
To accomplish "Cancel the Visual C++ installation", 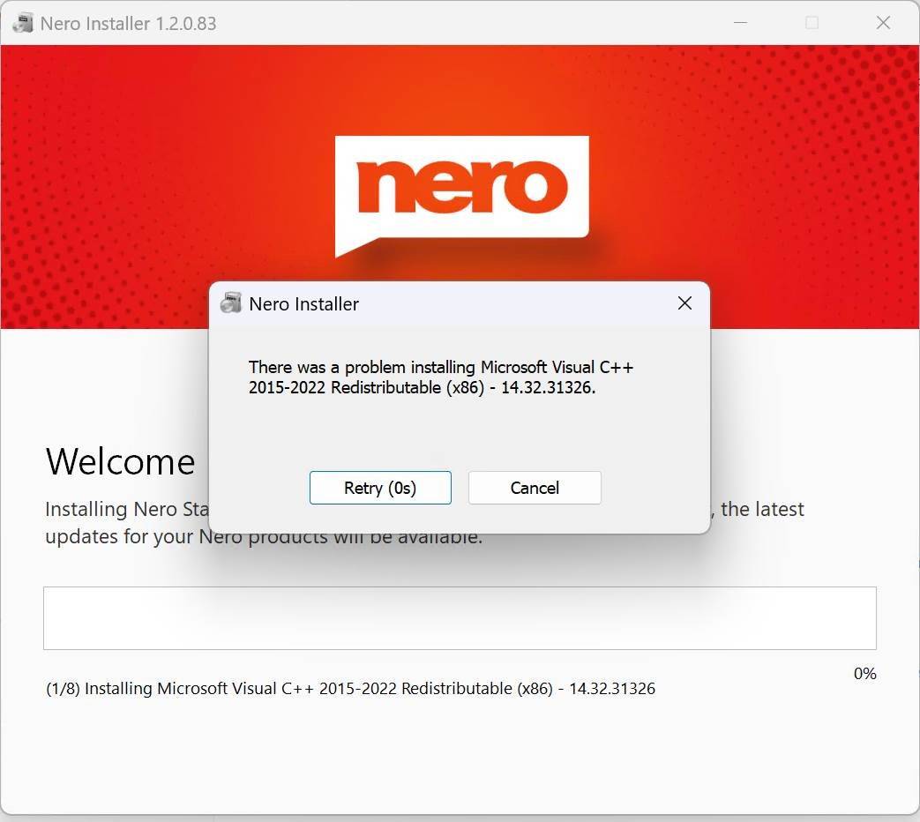I will (x=534, y=488).
